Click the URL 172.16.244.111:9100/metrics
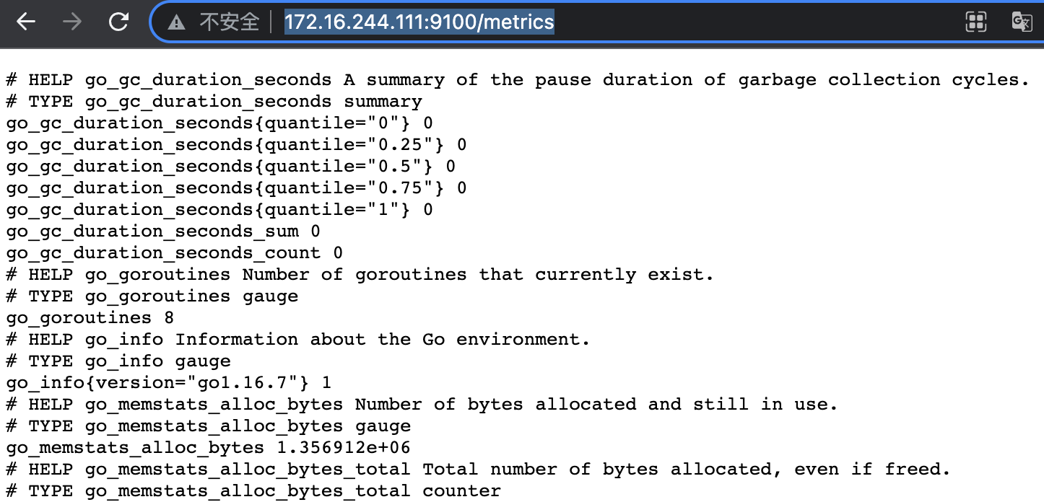Image resolution: width=1044 pixels, height=502 pixels. (x=419, y=22)
